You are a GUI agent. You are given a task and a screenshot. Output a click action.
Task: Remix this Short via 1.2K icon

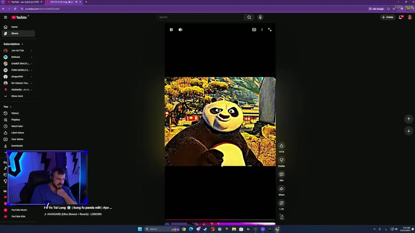[281, 203]
